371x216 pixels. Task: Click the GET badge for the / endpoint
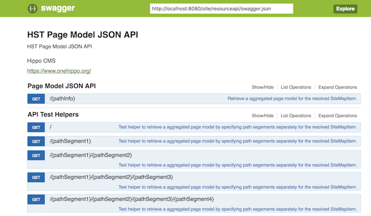coord(36,127)
